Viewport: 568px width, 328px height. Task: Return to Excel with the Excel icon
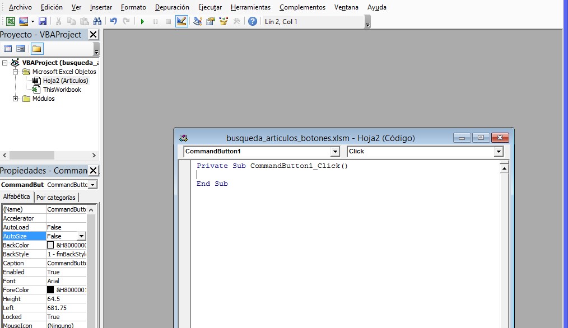(x=10, y=21)
